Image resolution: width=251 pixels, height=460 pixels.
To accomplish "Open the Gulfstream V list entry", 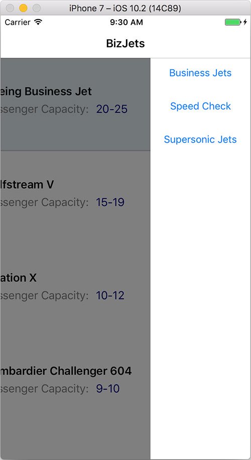I will [75, 197].
